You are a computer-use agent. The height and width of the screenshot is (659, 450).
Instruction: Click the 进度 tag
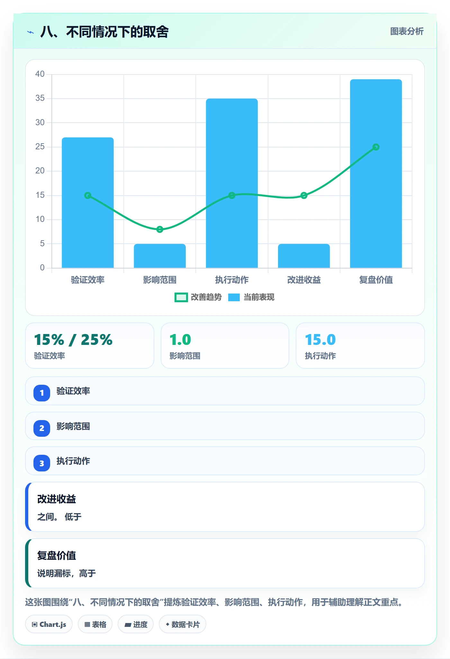(x=136, y=624)
